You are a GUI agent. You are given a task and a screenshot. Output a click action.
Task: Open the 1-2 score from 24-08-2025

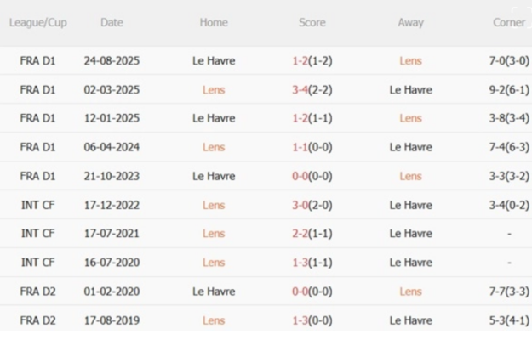coord(301,61)
